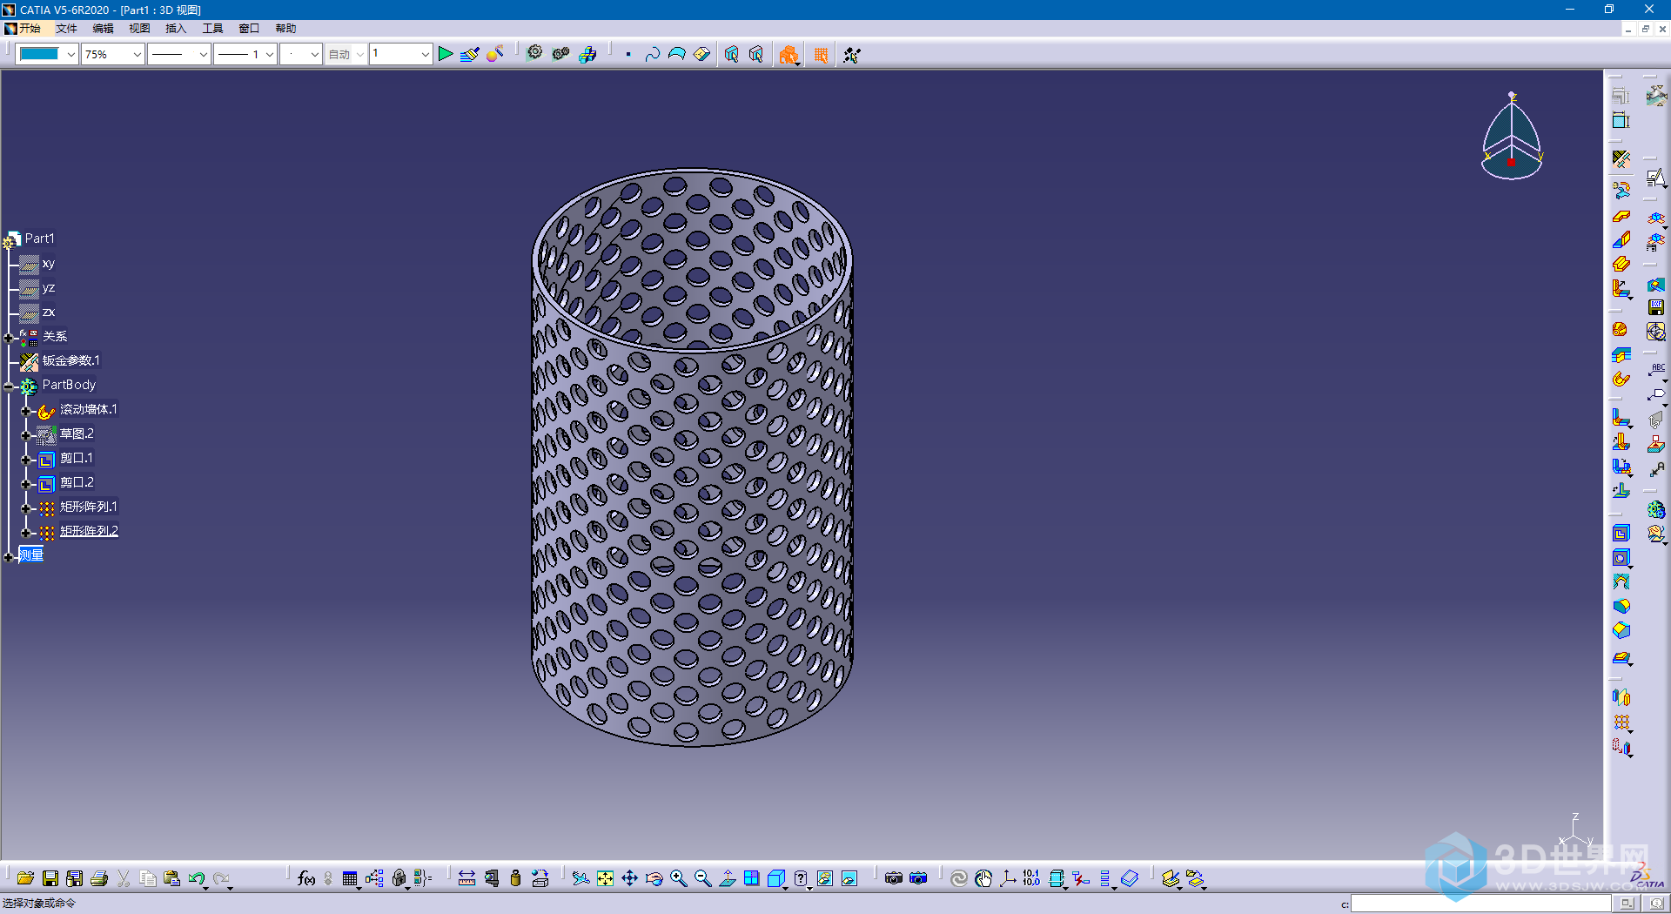Expand the 矩形阵列.1 tree node

click(26, 507)
